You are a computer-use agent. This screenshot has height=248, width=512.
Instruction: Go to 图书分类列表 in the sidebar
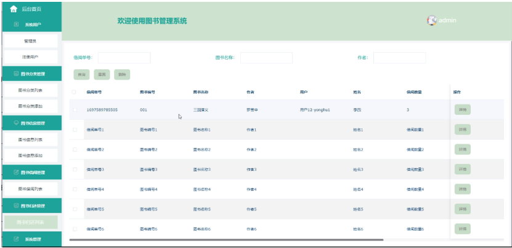click(31, 90)
